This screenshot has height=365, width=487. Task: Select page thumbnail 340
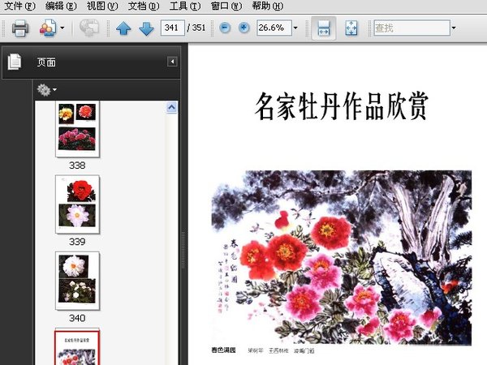pos(77,281)
